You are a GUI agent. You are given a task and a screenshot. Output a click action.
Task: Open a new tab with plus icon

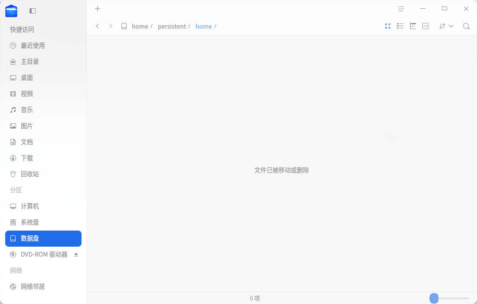[98, 9]
